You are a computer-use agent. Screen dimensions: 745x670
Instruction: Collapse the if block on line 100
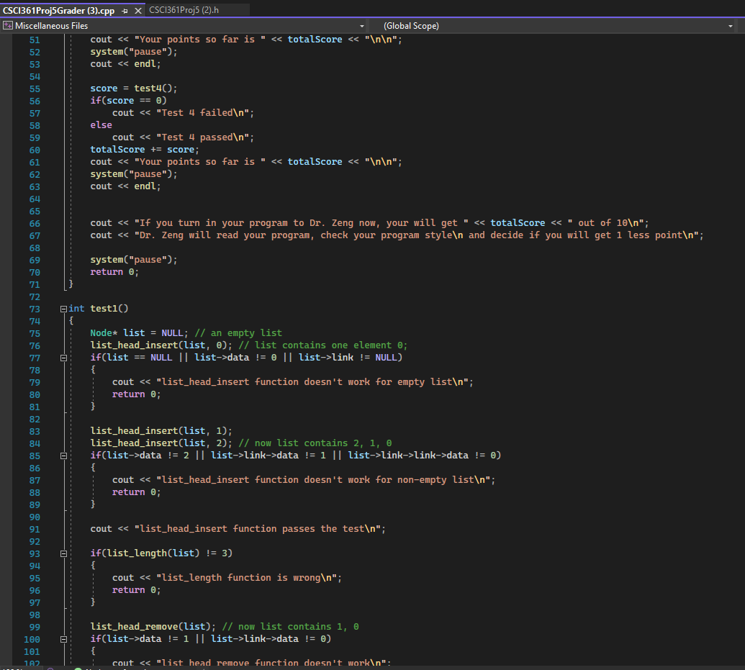63,639
